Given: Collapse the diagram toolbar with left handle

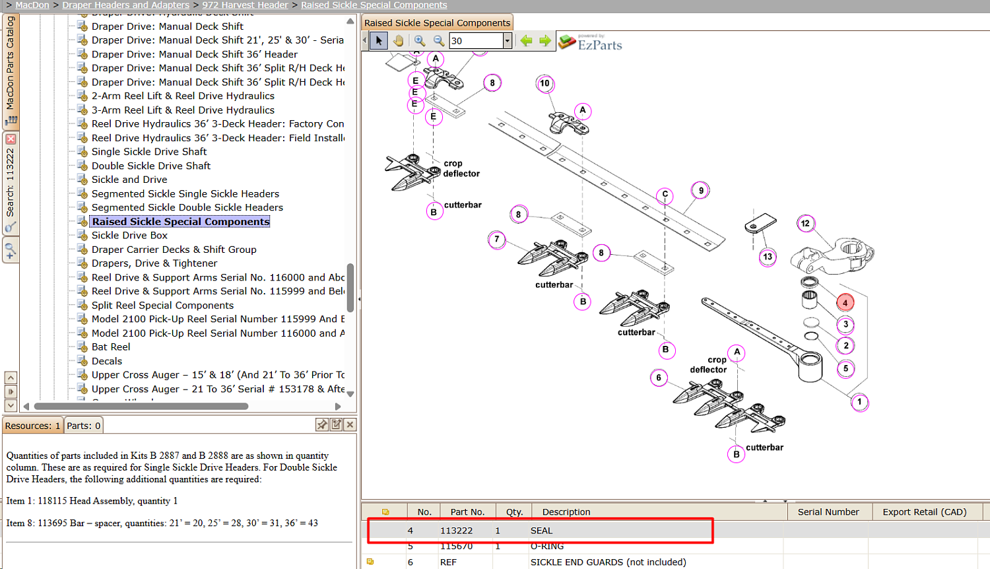Looking at the screenshot, I should (365, 41).
